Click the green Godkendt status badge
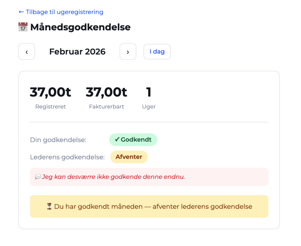Screen dimensions: 301x246 (x=133, y=140)
